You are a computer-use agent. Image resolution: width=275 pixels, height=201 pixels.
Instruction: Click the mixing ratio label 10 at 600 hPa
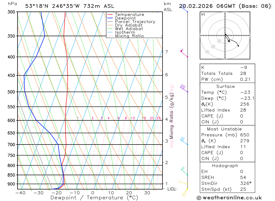[133, 118]
